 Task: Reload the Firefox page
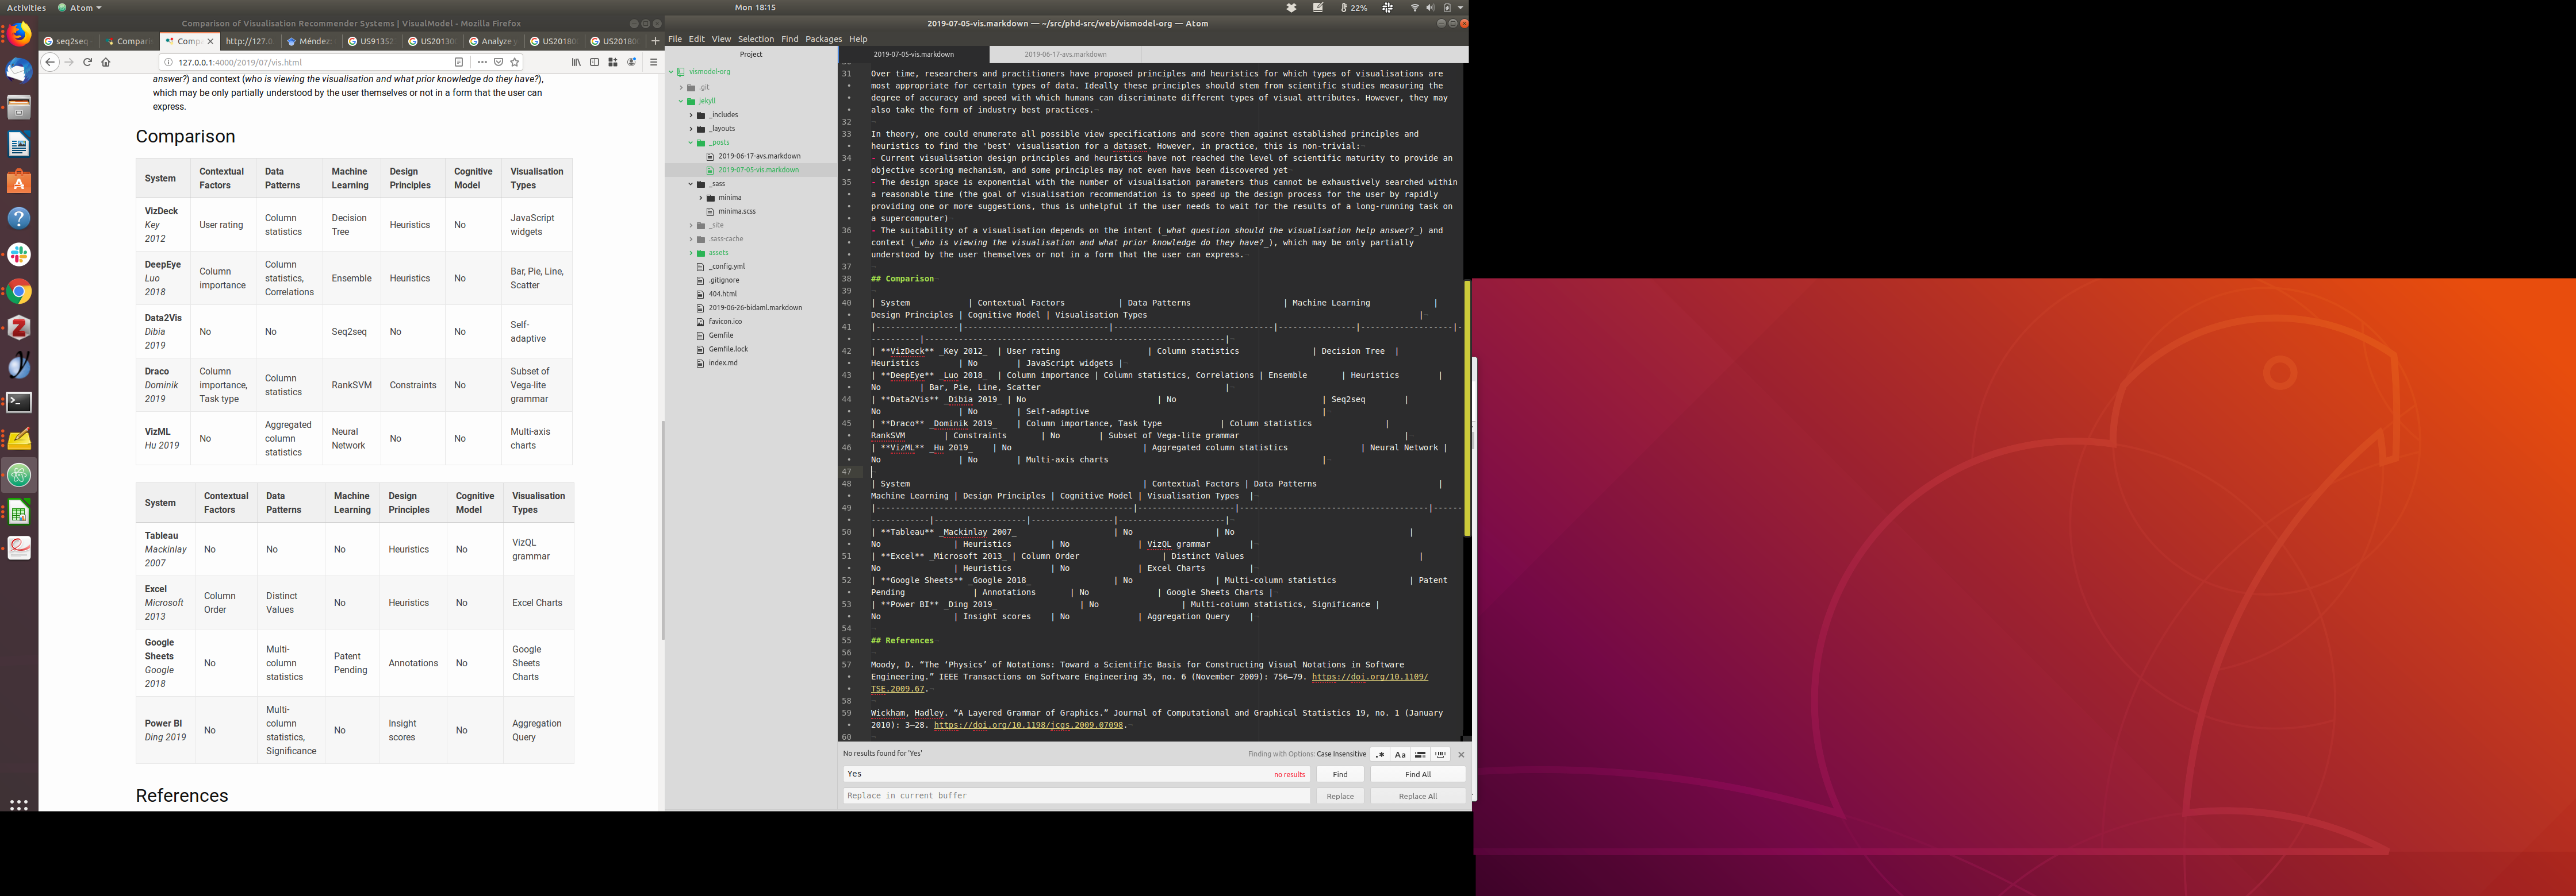(87, 62)
